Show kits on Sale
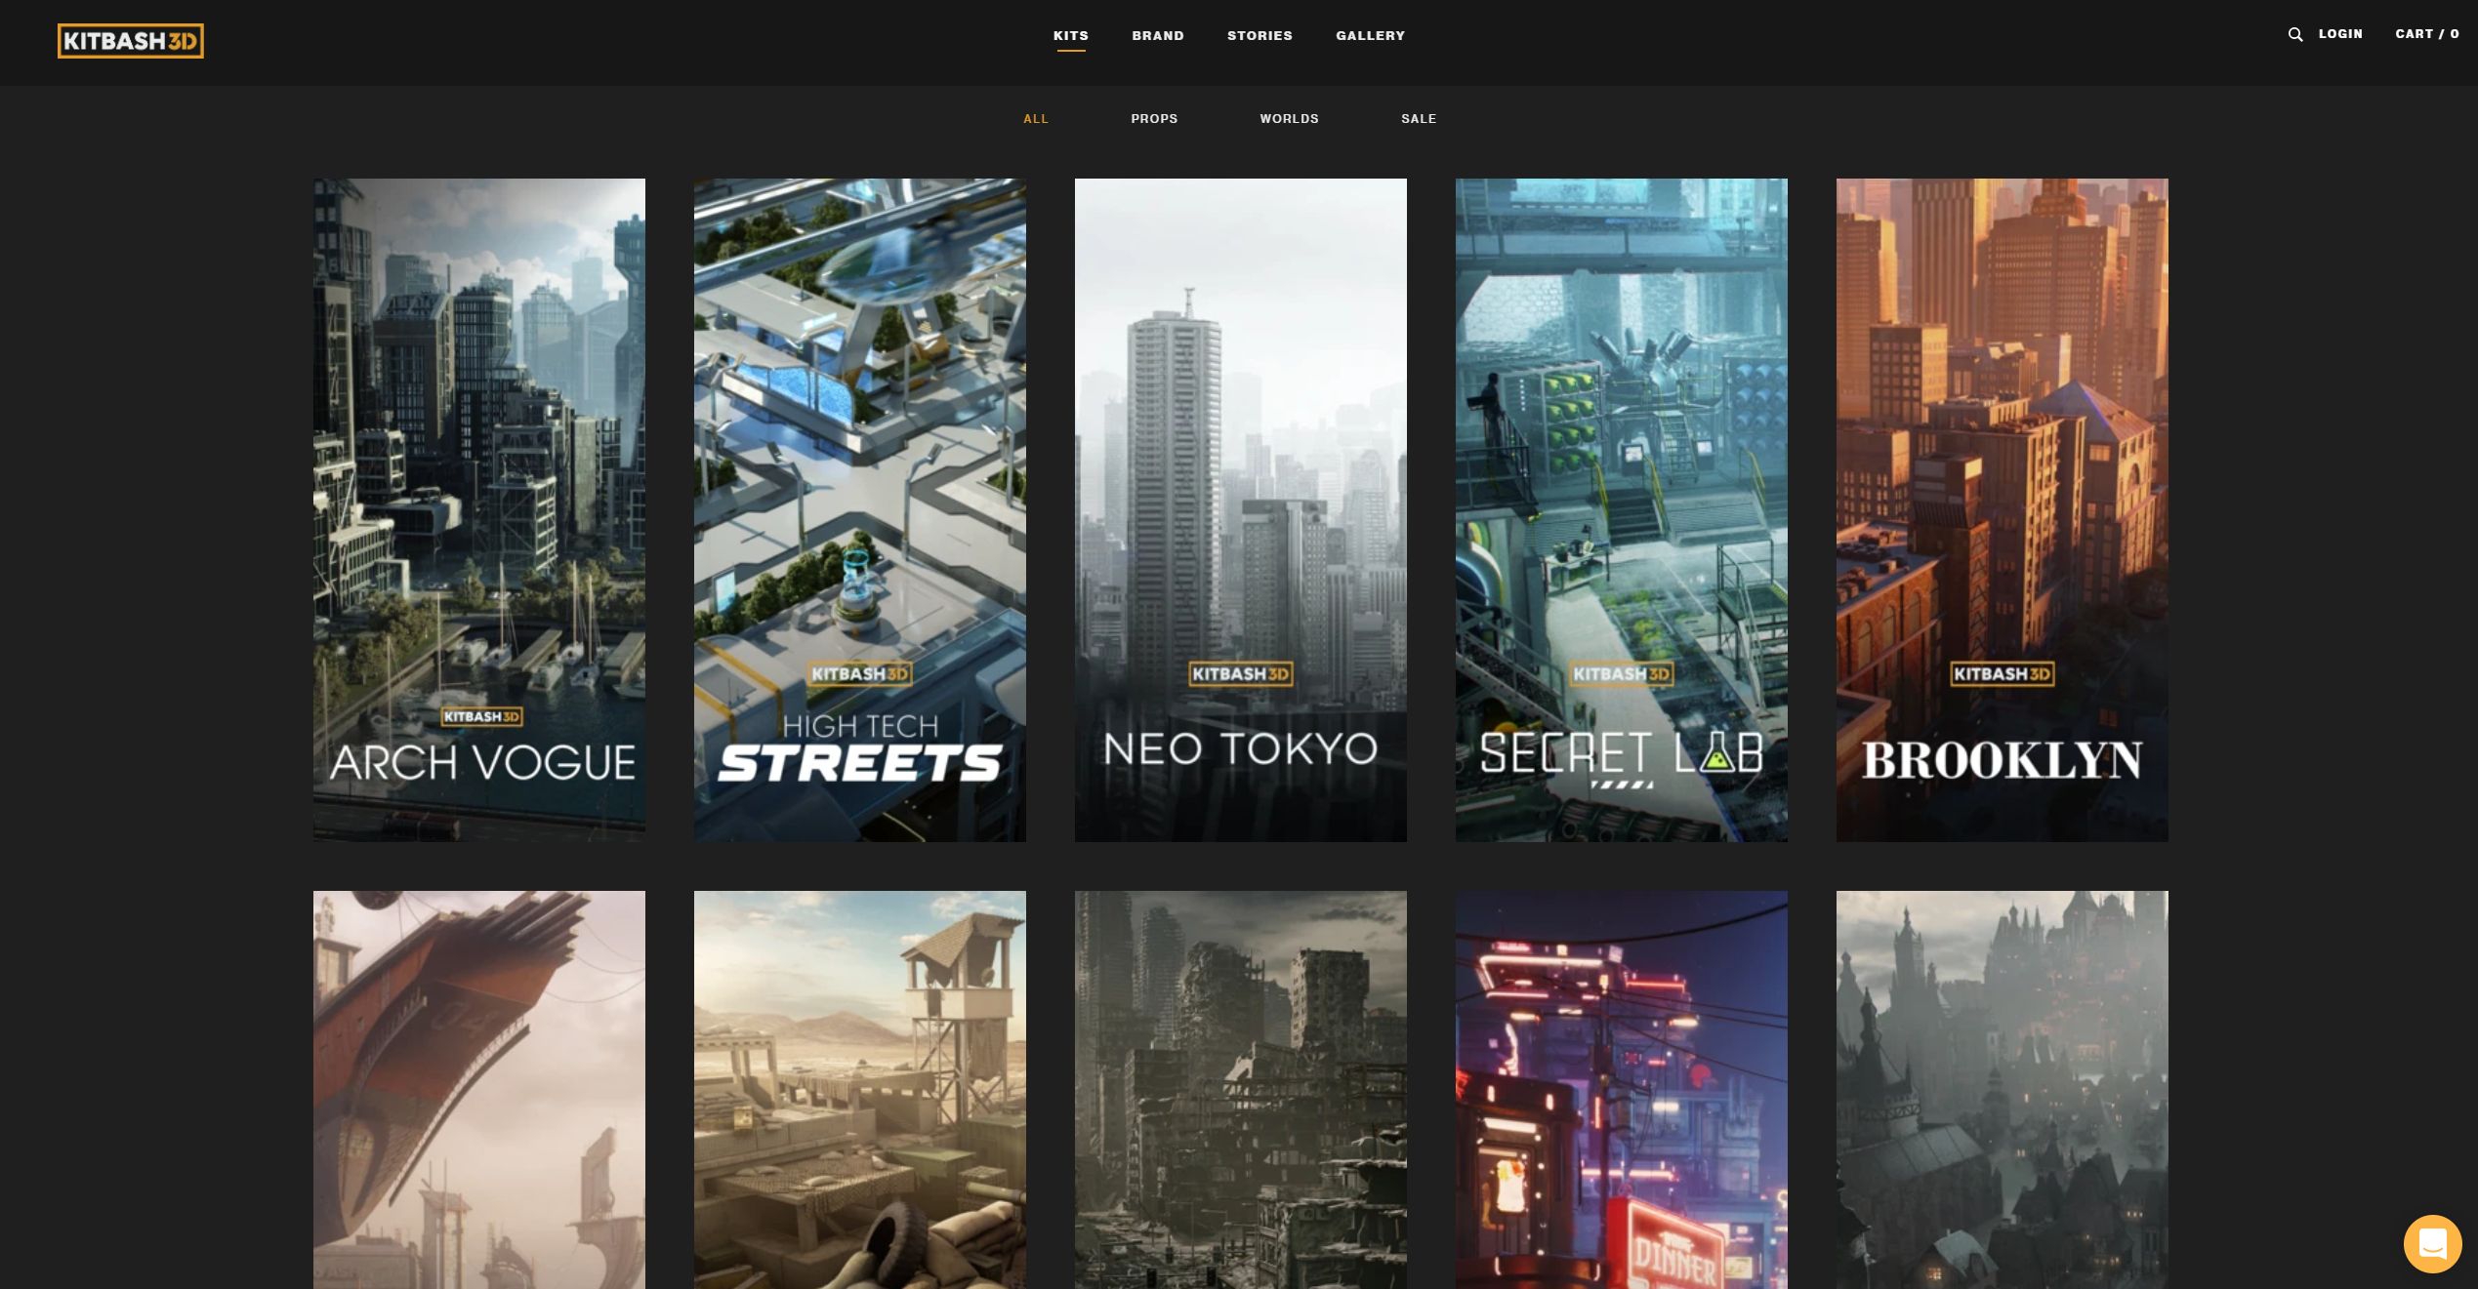Image resolution: width=2478 pixels, height=1289 pixels. coord(1419,118)
